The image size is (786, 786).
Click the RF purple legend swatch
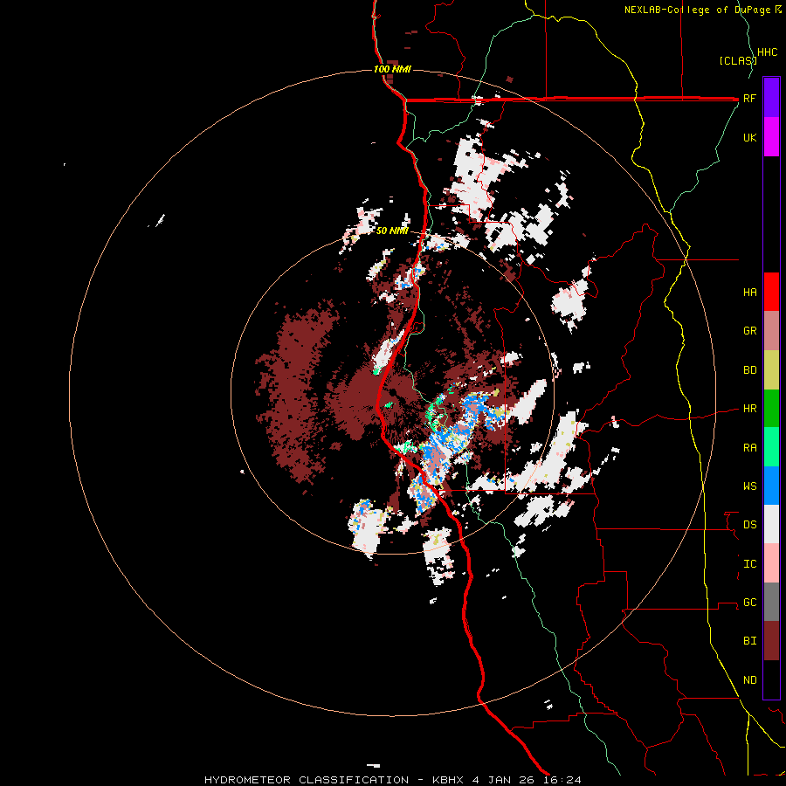tap(771, 98)
